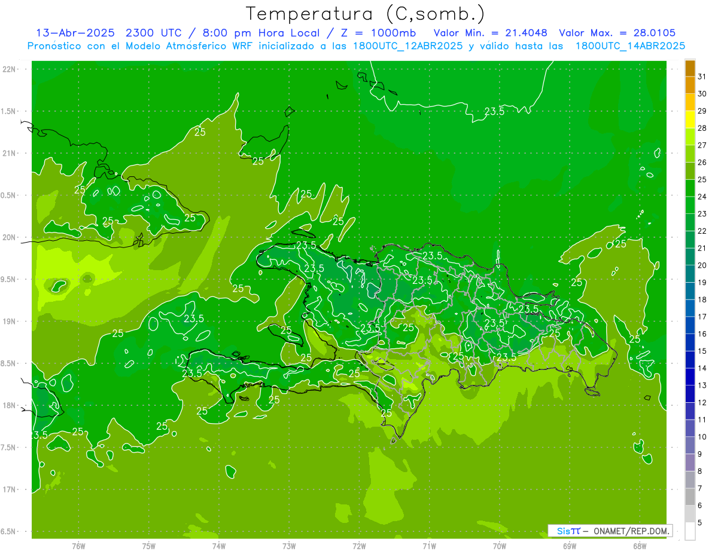Viewport: 718px width, 554px height.
Task: Click legend value 10 on the color scale
Action: (702, 437)
